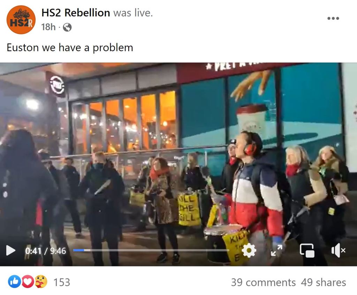Open video settings gear
Viewport: 357px width, 295px height.
coord(249,250)
